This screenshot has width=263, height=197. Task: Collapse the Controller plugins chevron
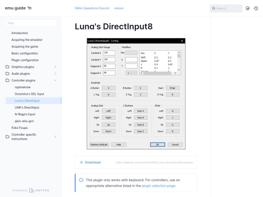55,80
